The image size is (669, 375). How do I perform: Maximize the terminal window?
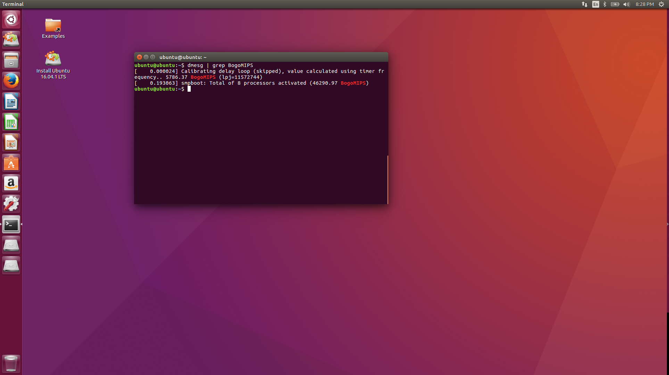152,57
